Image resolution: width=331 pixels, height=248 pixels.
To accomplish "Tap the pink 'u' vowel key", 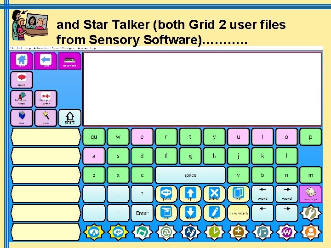I will coord(238,137).
